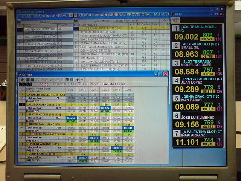Viewport: 241px width, 181px height.
Task: Click CHINA CHANA-ALMODELI row in General list
Action: click(x=44, y=44)
